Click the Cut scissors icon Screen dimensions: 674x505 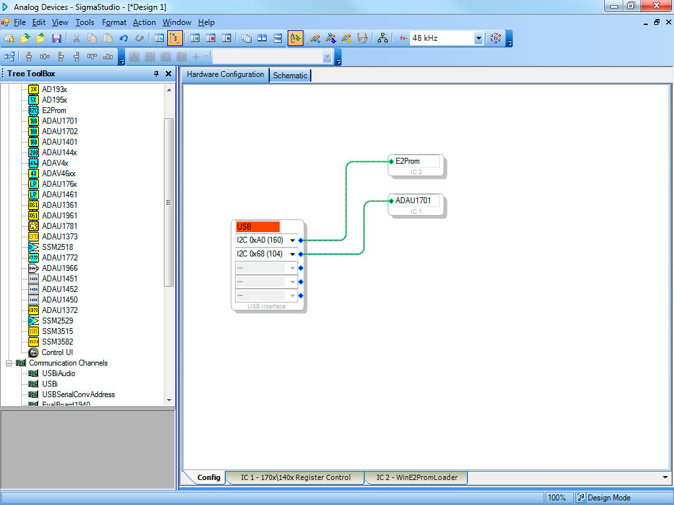[76, 38]
